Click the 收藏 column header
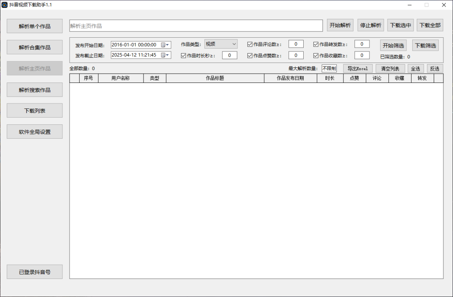 (x=400, y=78)
